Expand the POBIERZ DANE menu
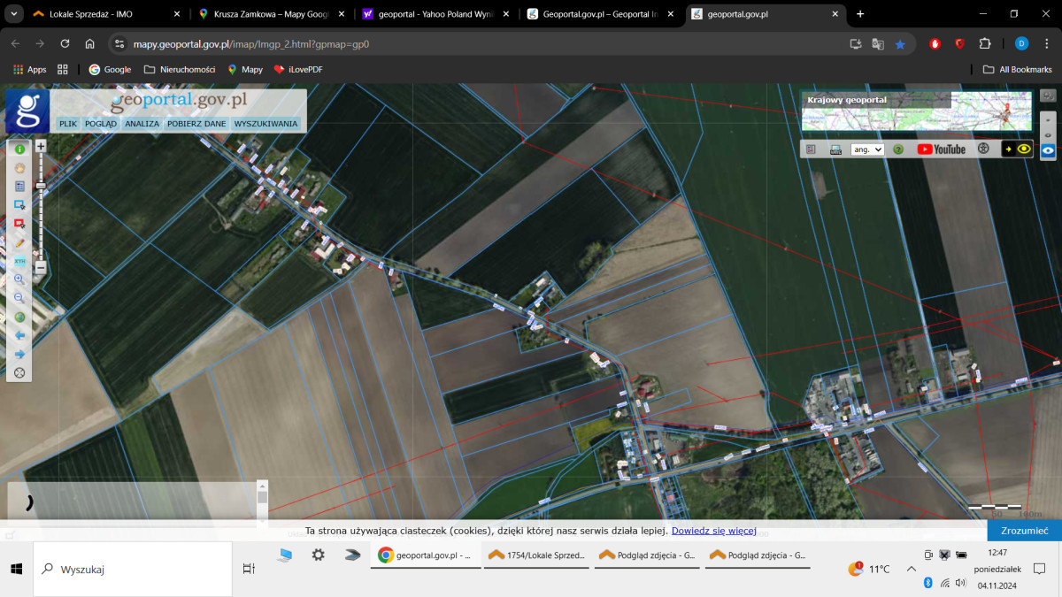The image size is (1062, 597). pyautogui.click(x=196, y=124)
